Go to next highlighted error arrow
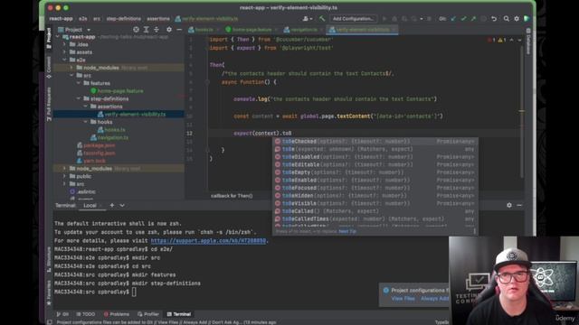 519,40
